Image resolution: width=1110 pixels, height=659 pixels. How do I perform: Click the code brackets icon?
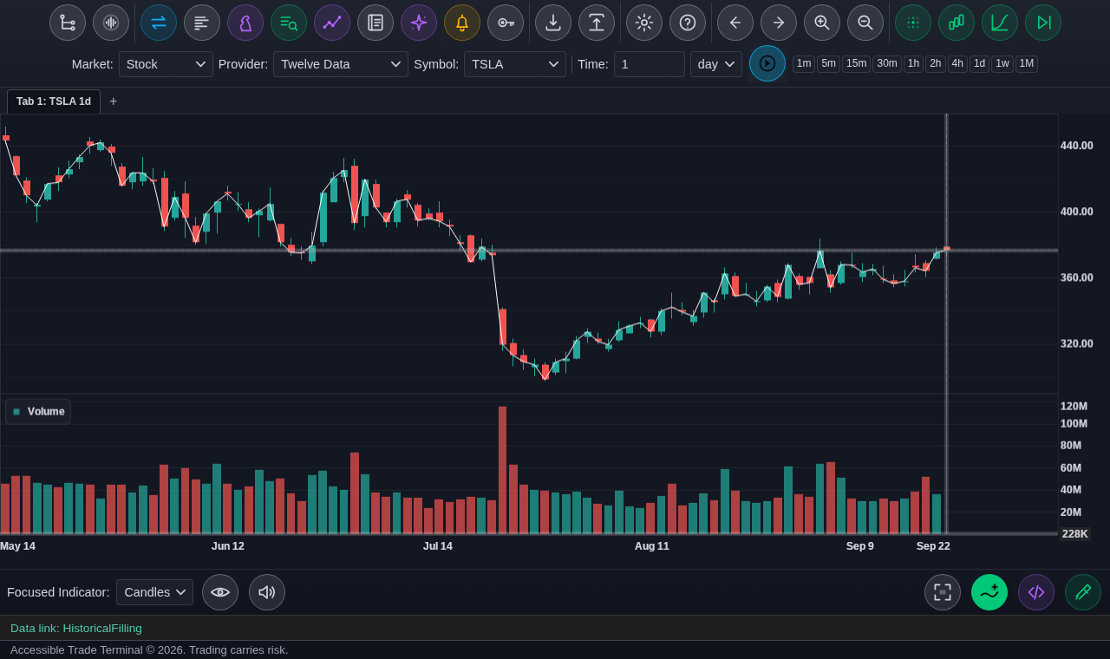[1036, 592]
